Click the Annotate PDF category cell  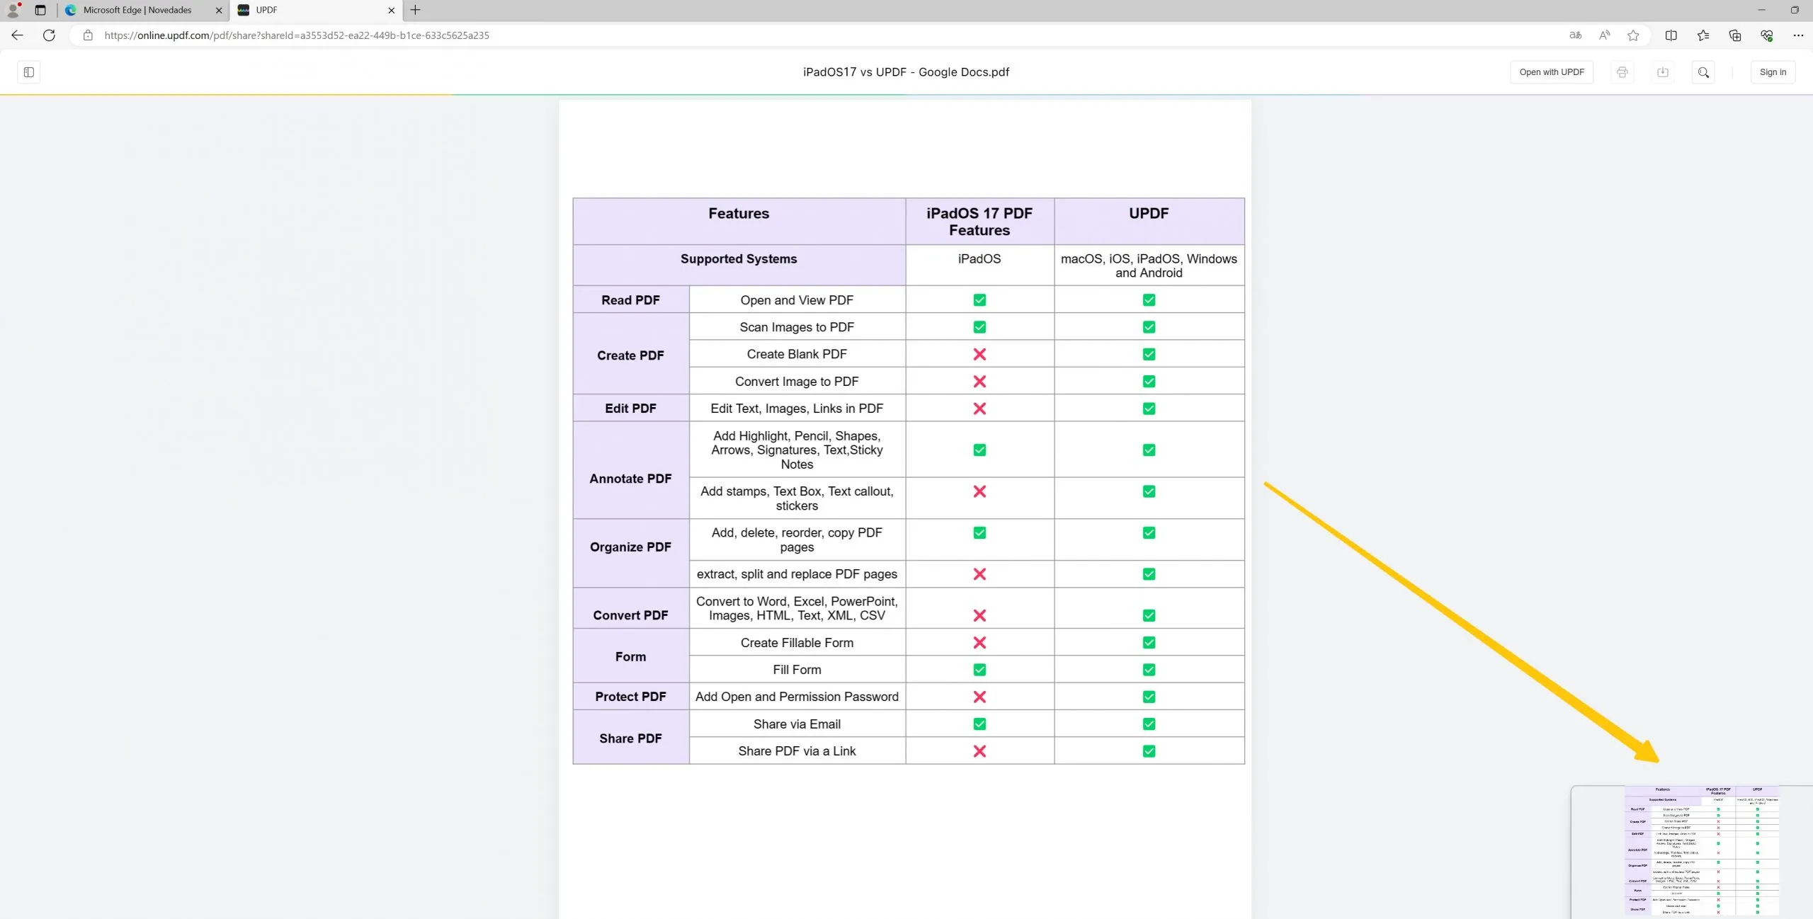point(630,471)
